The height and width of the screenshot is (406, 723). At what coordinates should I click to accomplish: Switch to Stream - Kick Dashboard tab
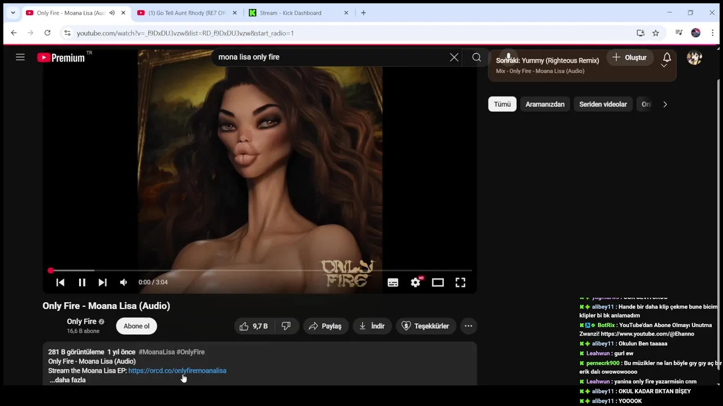pyautogui.click(x=291, y=13)
